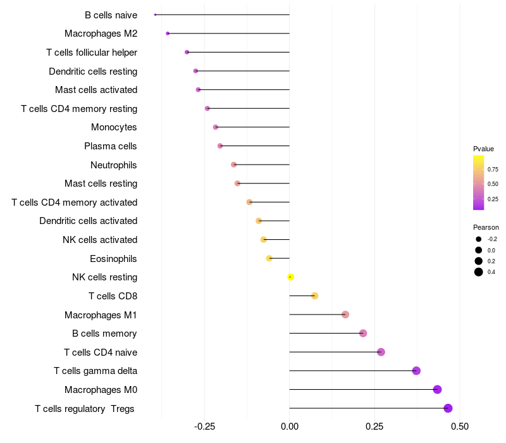Select the T cells gamma delta dot

click(416, 371)
